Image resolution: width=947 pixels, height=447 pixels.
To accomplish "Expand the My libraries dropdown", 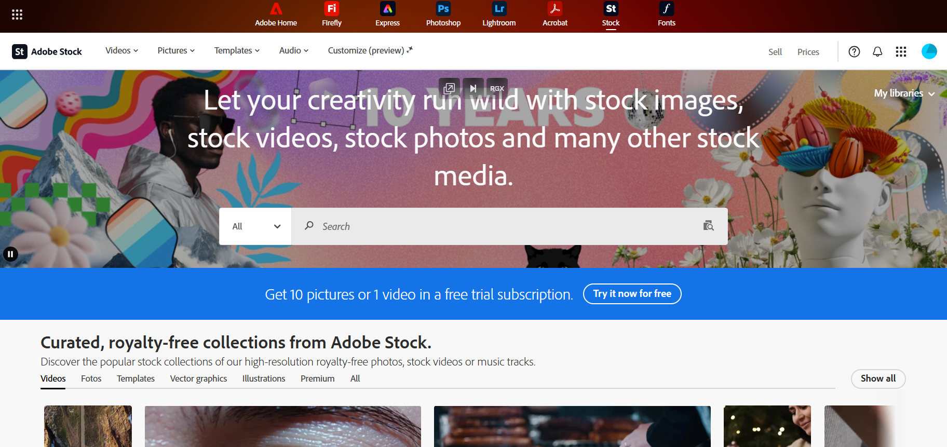I will pyautogui.click(x=904, y=93).
